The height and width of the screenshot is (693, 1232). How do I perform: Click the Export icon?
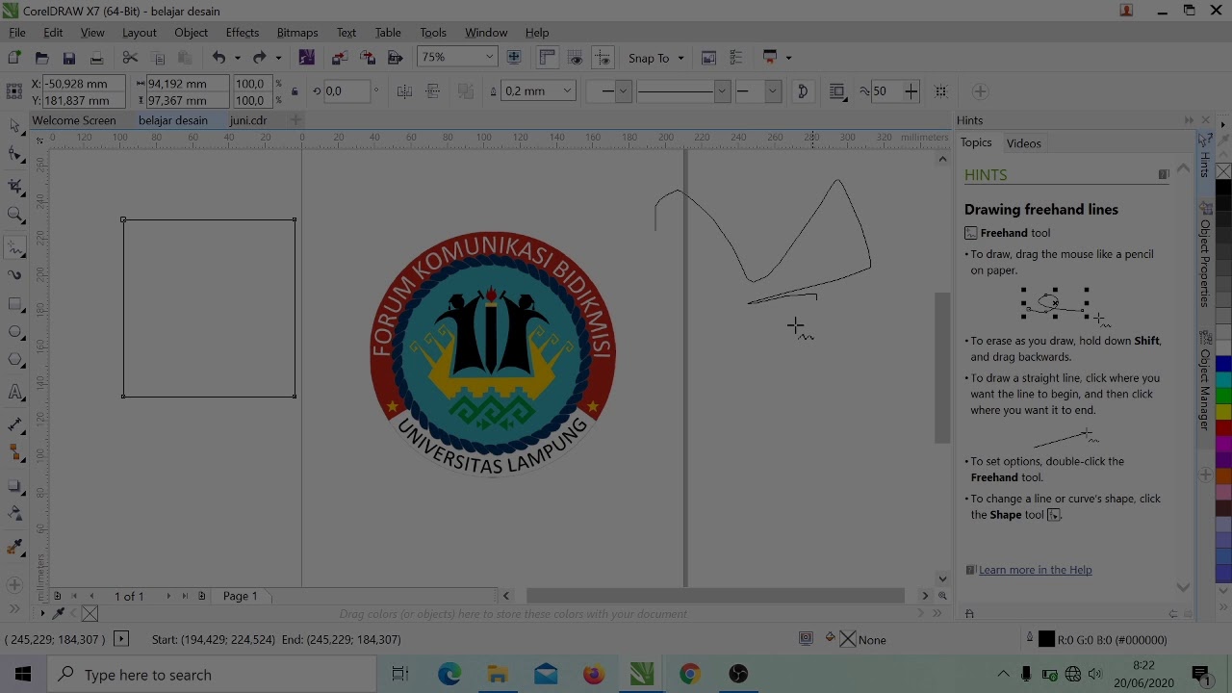(368, 58)
